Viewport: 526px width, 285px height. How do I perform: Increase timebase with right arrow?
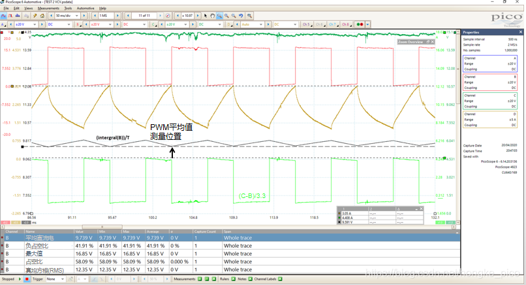[84, 16]
